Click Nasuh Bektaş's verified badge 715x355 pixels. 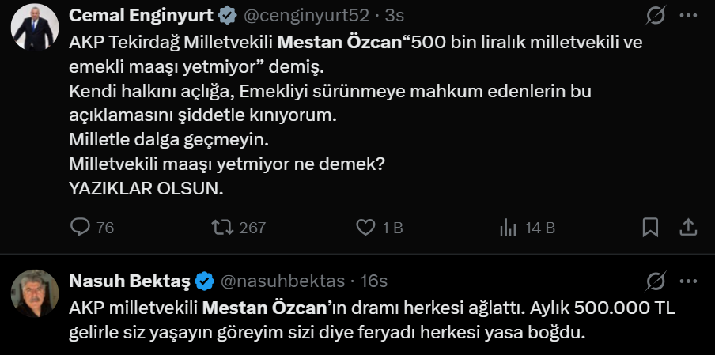tap(205, 281)
